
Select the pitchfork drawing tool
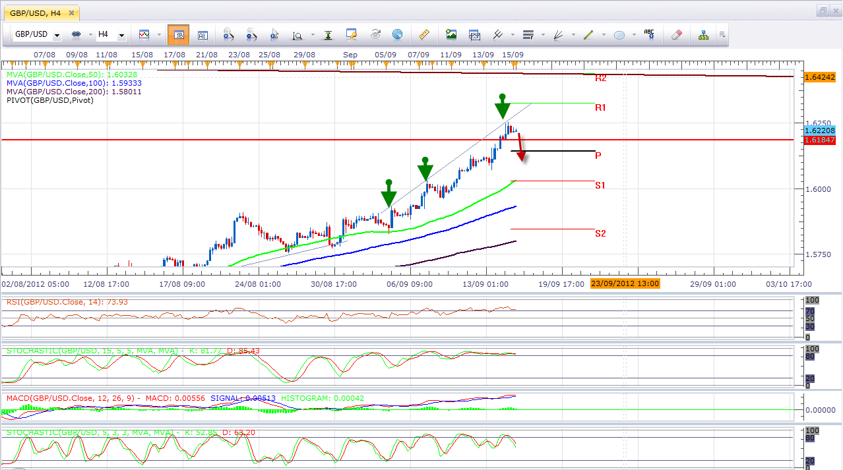(498, 34)
